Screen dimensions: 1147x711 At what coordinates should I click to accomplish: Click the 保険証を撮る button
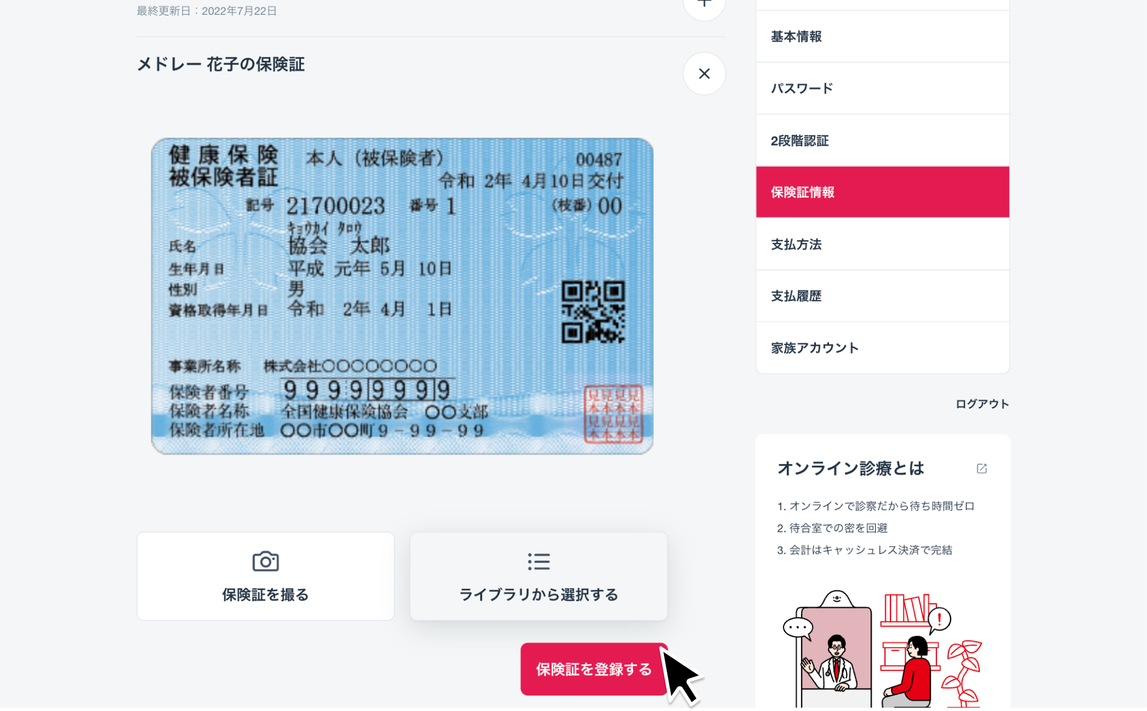tap(265, 576)
